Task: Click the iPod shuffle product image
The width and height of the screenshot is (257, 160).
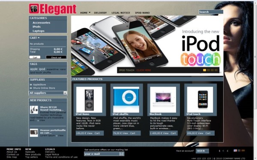Action: click(x=126, y=99)
